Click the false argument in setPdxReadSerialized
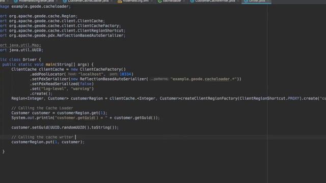This screenshot has height=183, width=326. (86, 84)
